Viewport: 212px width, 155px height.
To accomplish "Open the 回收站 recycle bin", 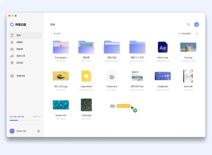I will [25, 63].
